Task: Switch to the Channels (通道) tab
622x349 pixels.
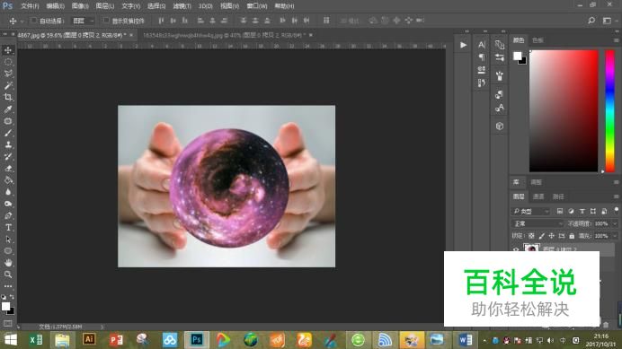Action: (538, 196)
